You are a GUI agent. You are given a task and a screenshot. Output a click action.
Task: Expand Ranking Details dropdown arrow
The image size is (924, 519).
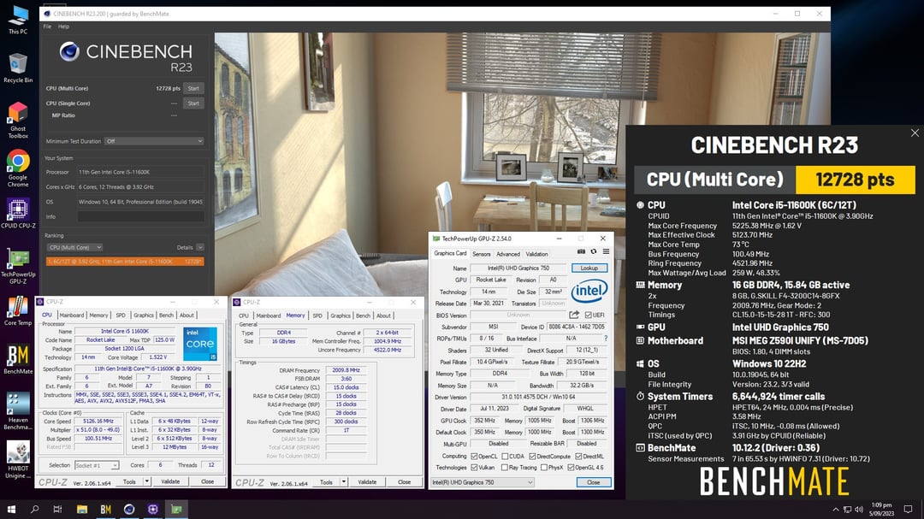[200, 247]
